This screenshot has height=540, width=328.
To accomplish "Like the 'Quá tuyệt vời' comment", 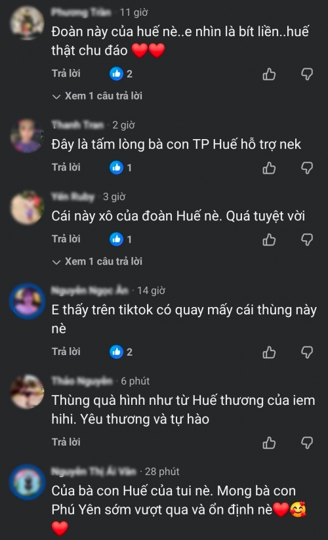I will [x=269, y=239].
